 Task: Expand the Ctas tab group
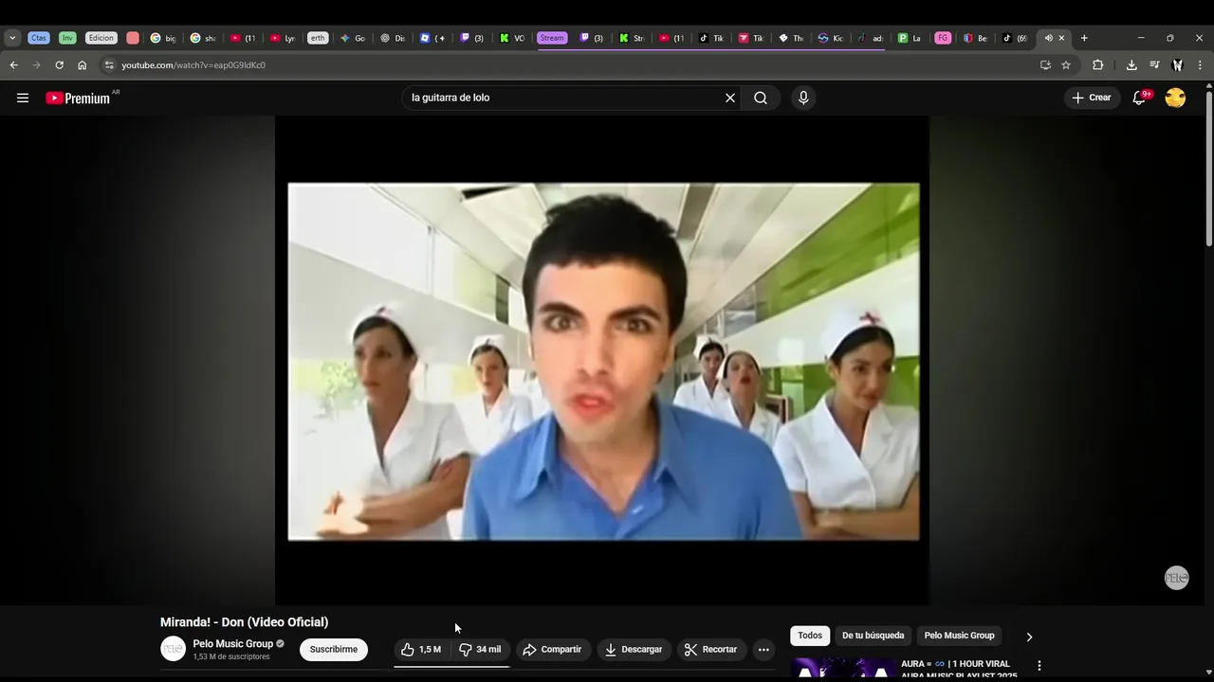point(38,38)
